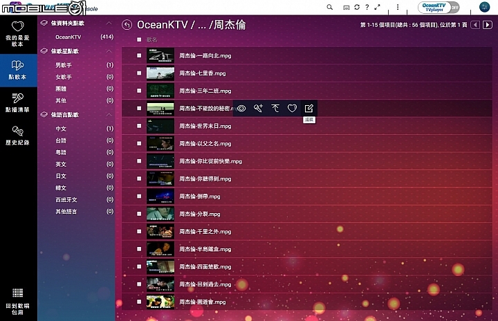Tick the select-all checkbox beside 歌名 header
Viewport: 498px width, 321px height.
tap(139, 39)
